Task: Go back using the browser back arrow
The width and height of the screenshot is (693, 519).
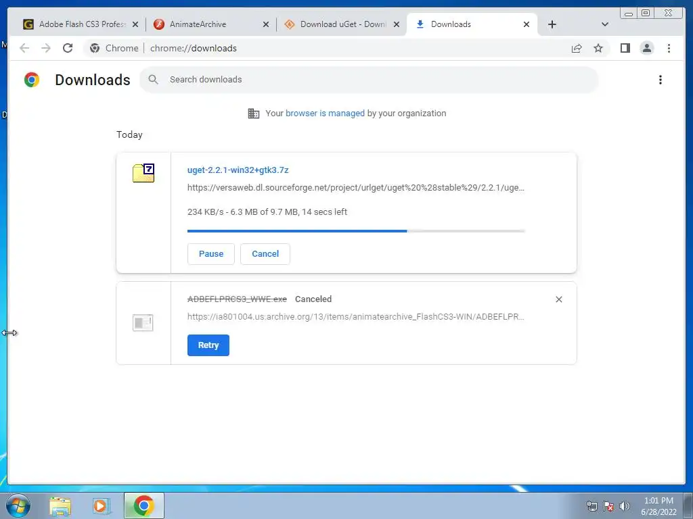Action: tap(24, 48)
